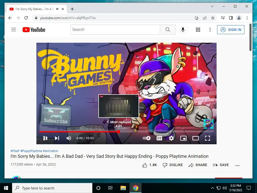This screenshot has width=257, height=193.
Task: Click the SHARE button
Action: (x=198, y=165)
